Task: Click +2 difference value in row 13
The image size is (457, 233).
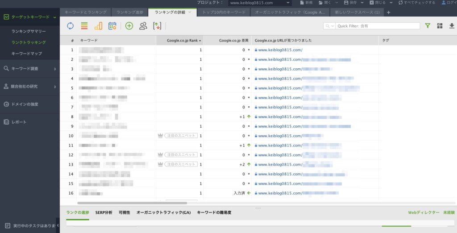Action: tap(242, 164)
